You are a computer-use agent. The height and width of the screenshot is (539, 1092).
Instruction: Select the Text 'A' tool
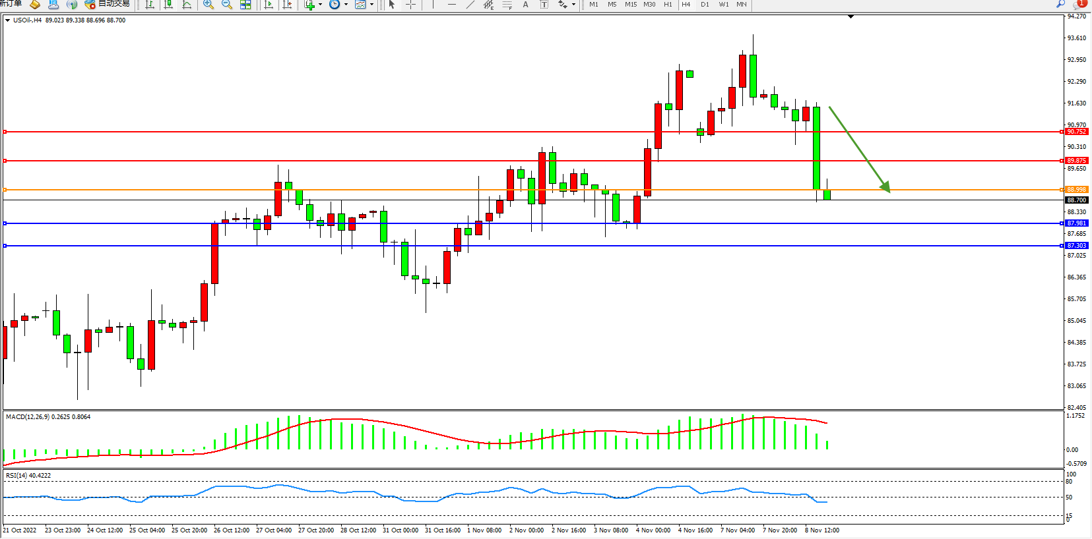(x=525, y=5)
